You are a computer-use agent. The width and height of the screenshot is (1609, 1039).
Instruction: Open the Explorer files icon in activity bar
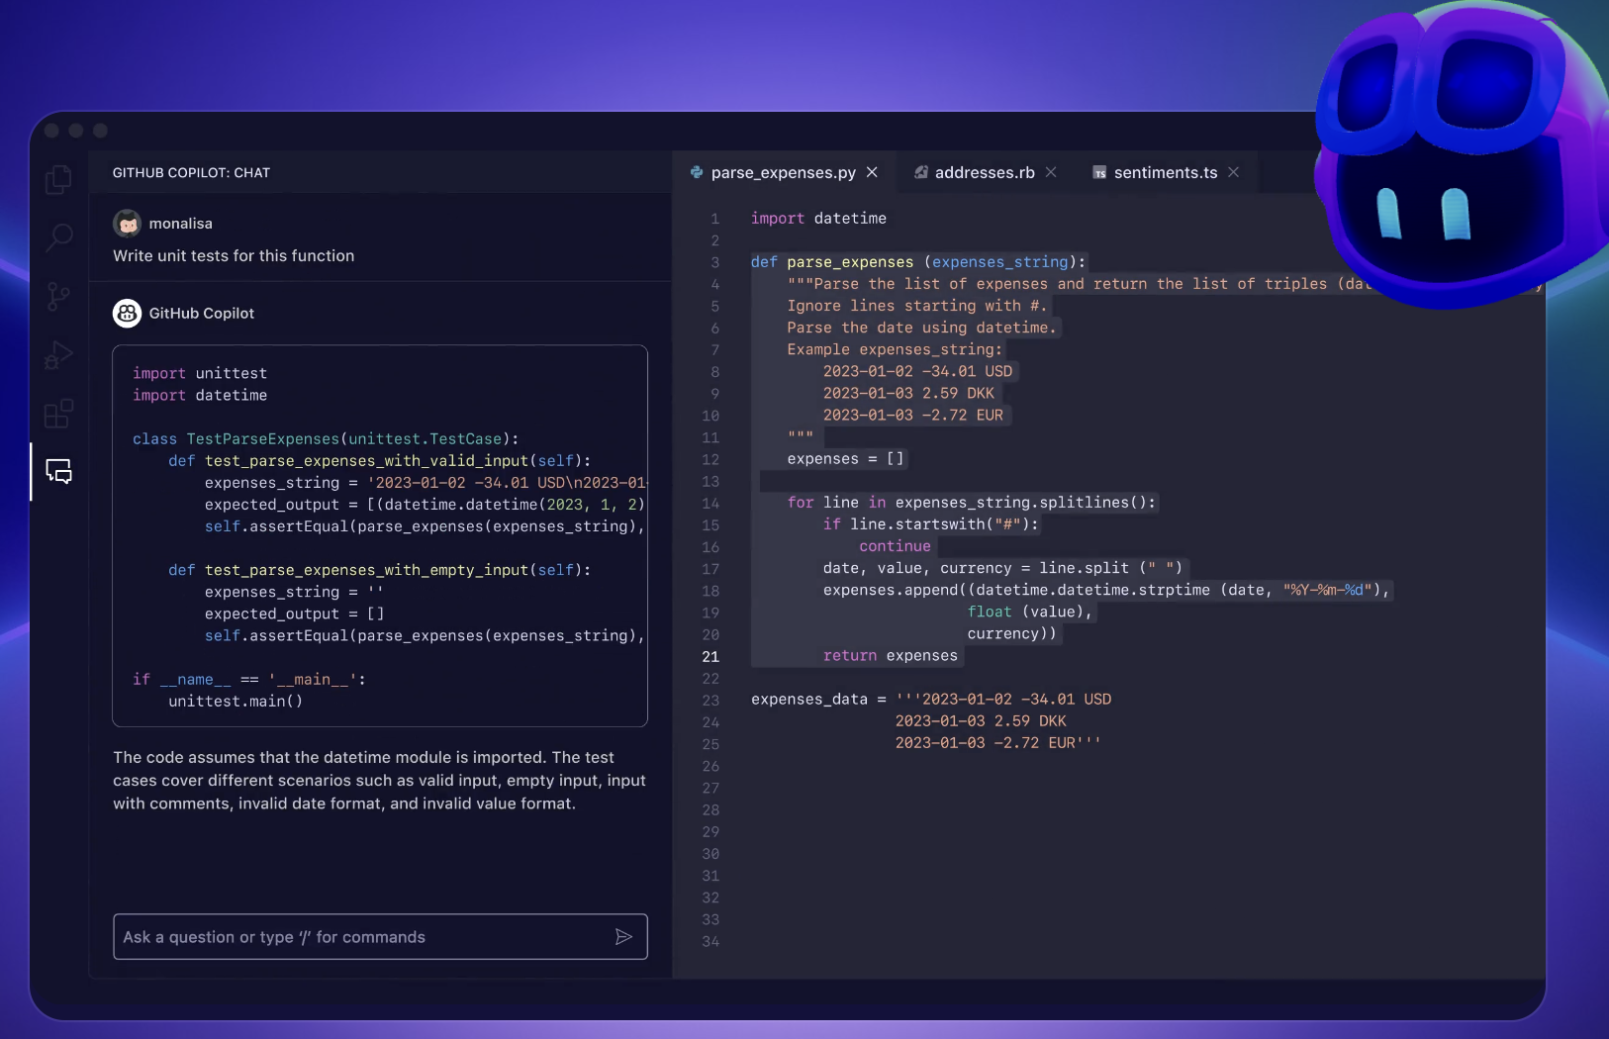click(x=58, y=179)
